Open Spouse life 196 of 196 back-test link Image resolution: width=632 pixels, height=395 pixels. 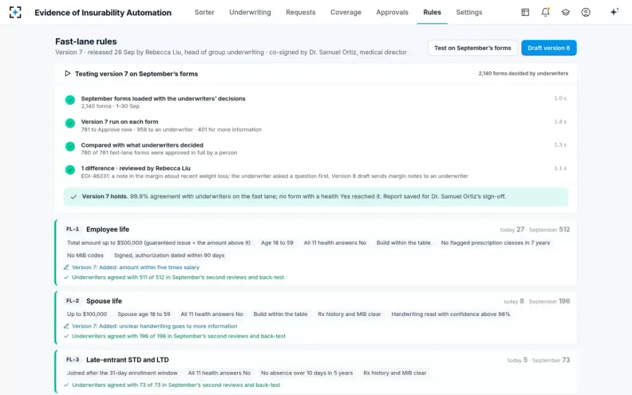[x=179, y=337]
